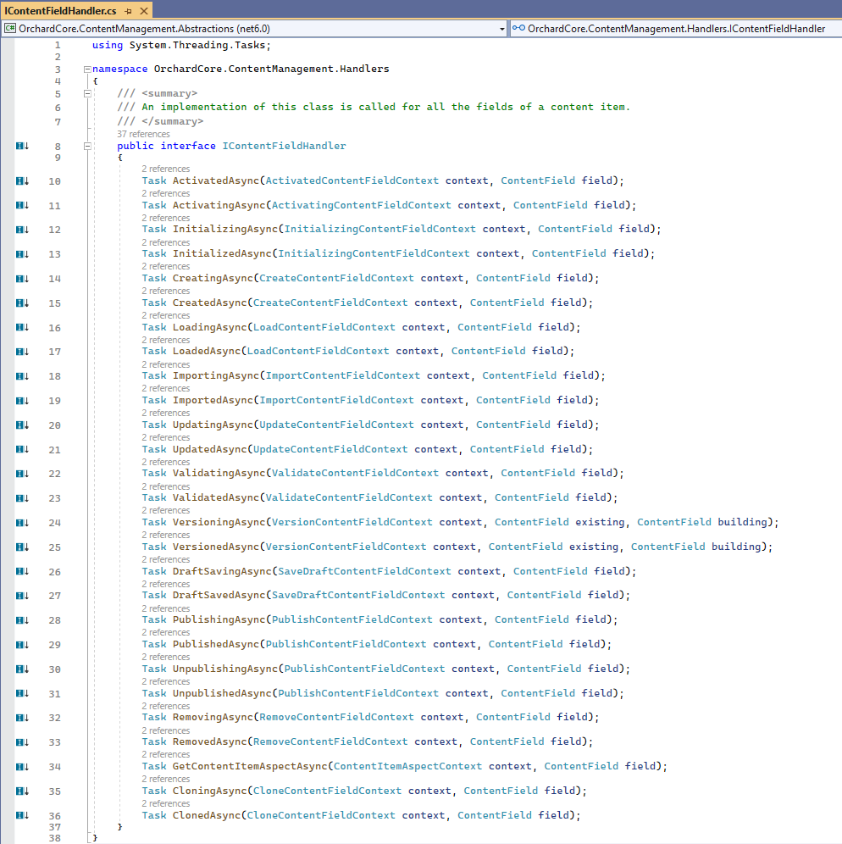Viewport: 842px width, 844px height.
Task: Click the implementation glyph beside LoadedAsync
Action: pyautogui.click(x=22, y=352)
